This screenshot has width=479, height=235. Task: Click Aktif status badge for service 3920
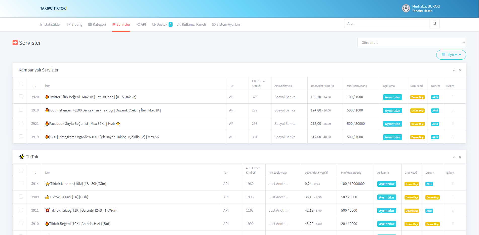coord(435,97)
